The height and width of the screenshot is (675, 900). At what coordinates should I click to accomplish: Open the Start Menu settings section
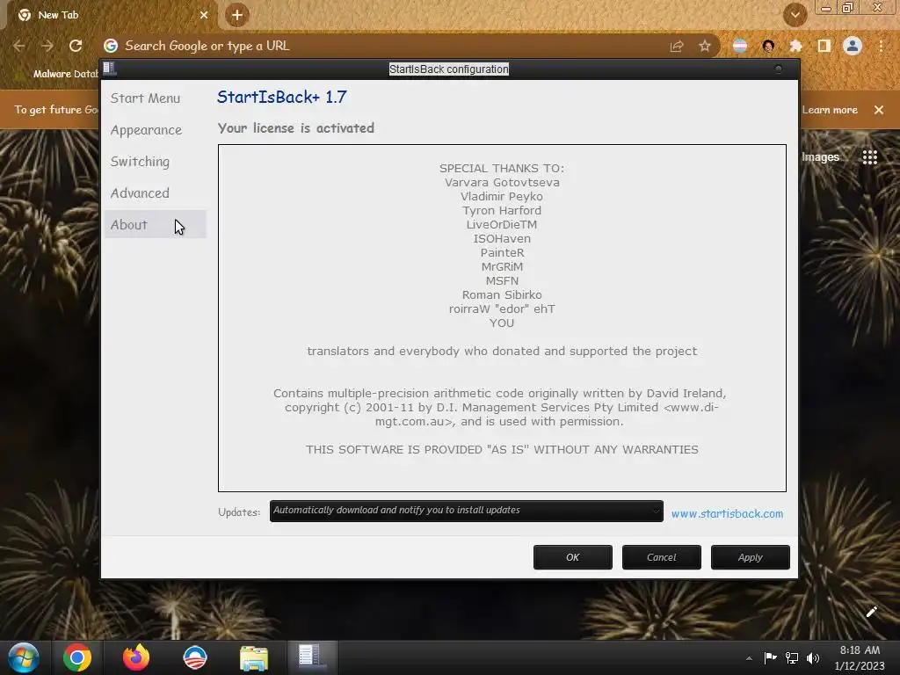145,98
